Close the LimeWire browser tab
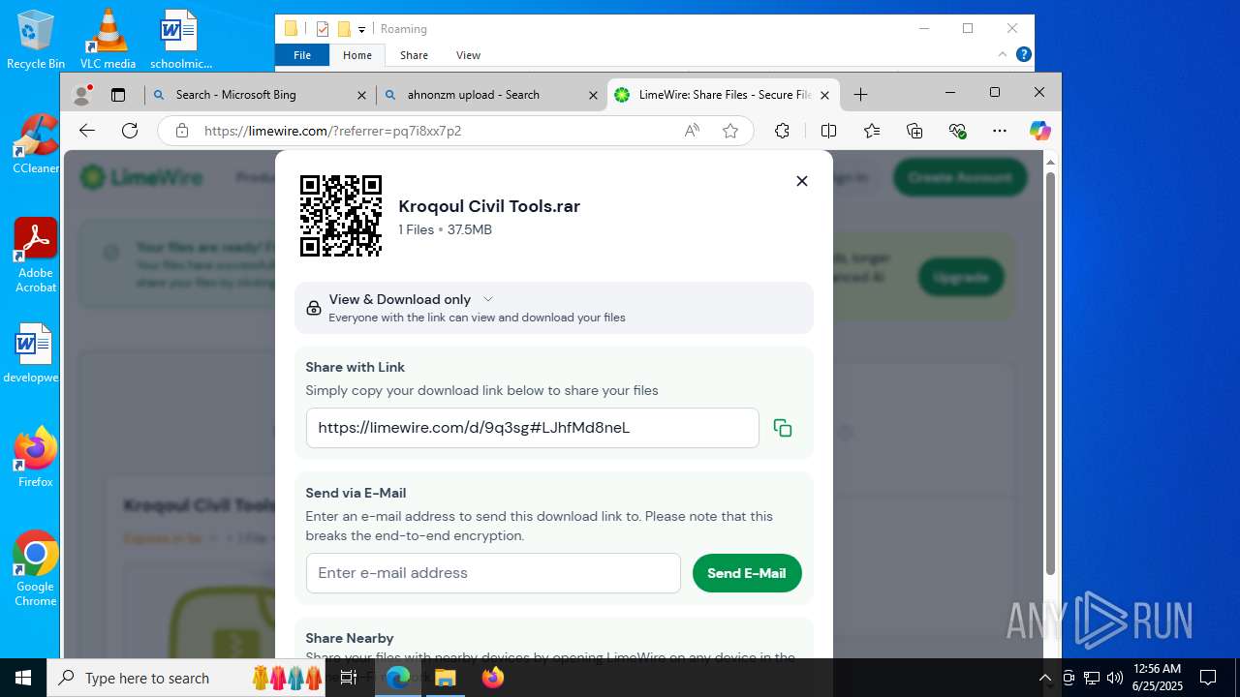Viewport: 1240px width, 697px height. 825,95
